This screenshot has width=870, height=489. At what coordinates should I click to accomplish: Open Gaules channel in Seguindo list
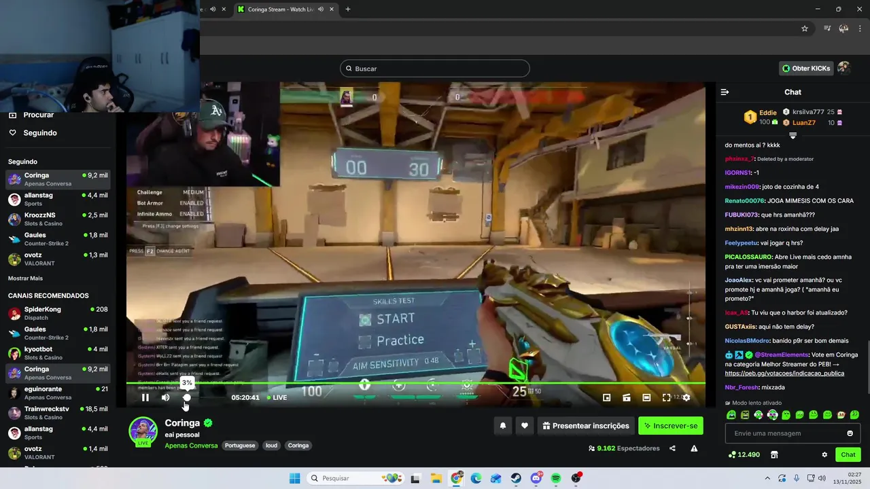pyautogui.click(x=58, y=238)
